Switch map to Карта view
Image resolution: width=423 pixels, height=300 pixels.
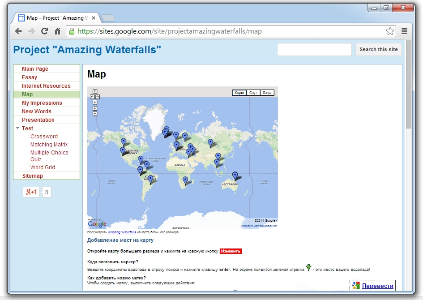239,93
